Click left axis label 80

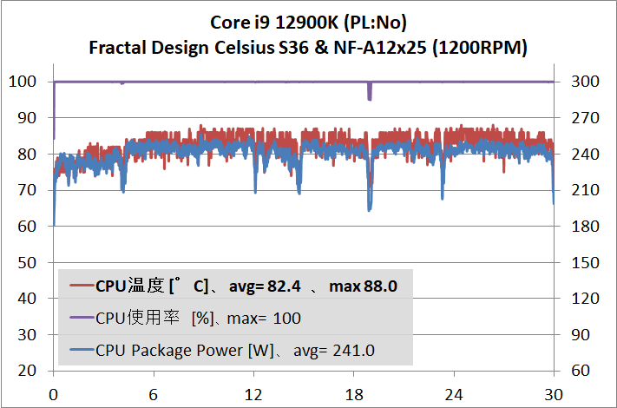click(27, 155)
